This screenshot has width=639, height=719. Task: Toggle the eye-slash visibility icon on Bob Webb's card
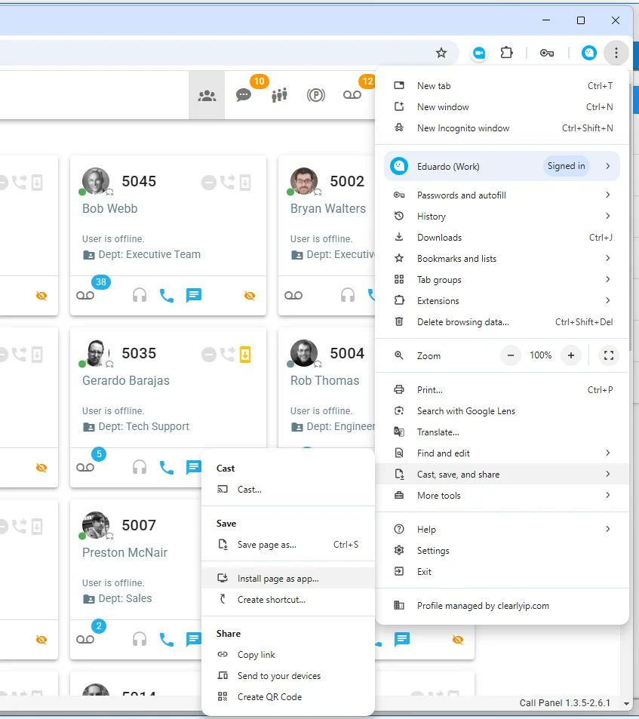pos(250,295)
